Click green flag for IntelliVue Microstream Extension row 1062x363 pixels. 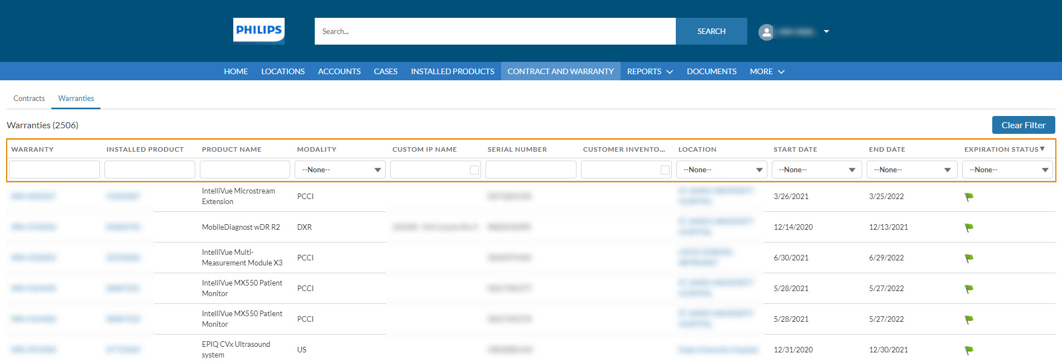point(969,197)
